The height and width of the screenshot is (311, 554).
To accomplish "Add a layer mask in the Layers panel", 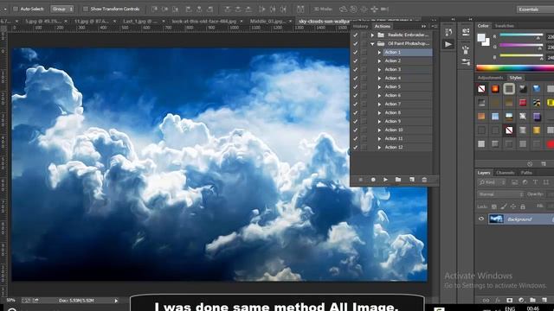I will 509,301.
